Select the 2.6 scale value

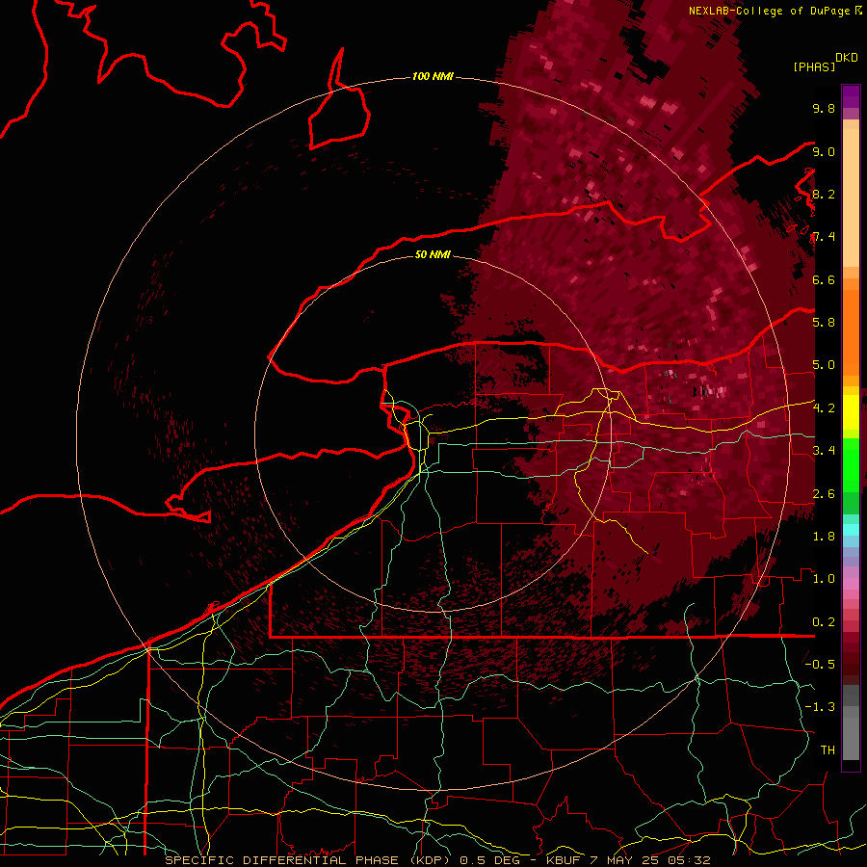click(824, 494)
